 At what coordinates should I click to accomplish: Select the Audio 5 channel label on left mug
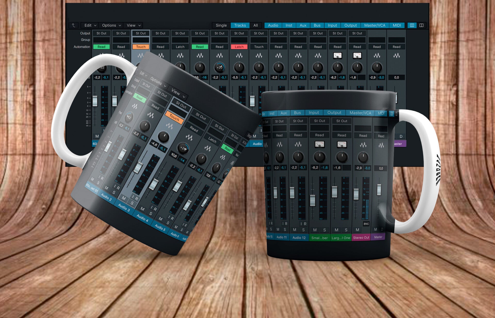(160, 227)
